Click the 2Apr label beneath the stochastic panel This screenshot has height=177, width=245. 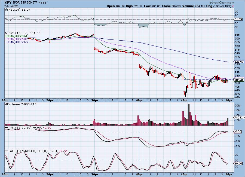click(50, 174)
